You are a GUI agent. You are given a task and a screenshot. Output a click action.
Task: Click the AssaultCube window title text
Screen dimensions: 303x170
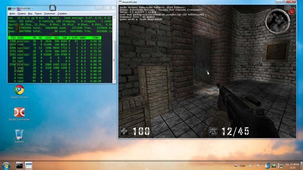(129, 2)
